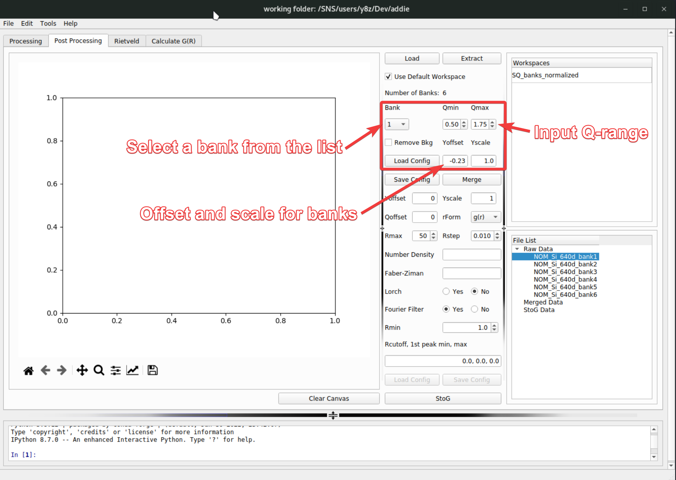Click the Number Density input field

(x=472, y=255)
